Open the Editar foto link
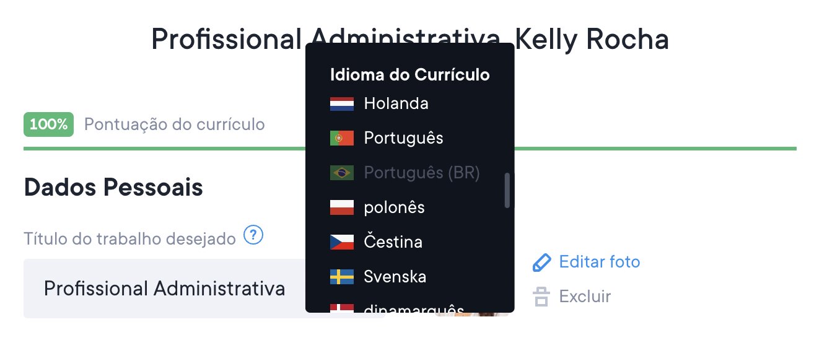840x348 pixels. (599, 262)
